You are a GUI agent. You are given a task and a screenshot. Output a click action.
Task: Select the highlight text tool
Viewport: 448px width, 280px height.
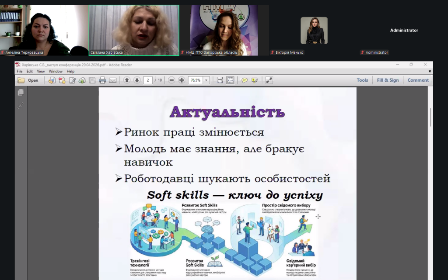[x=255, y=80]
